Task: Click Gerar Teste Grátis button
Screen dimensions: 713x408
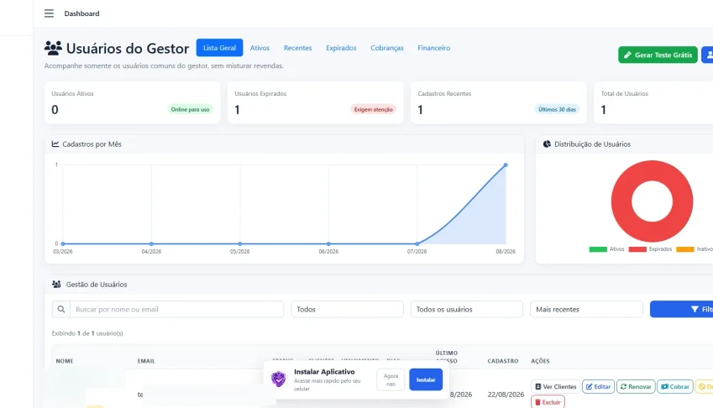Action: [x=658, y=55]
